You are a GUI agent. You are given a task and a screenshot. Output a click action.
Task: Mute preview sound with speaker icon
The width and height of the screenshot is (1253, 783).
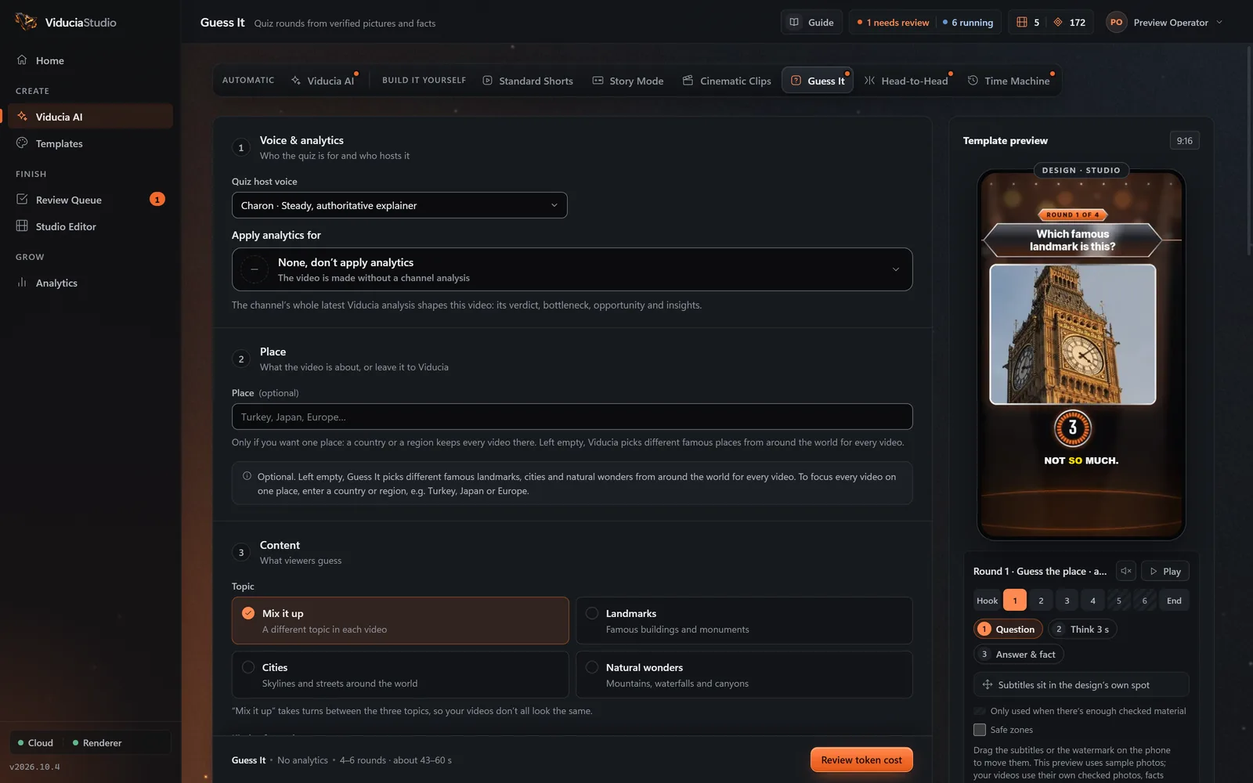click(x=1125, y=571)
